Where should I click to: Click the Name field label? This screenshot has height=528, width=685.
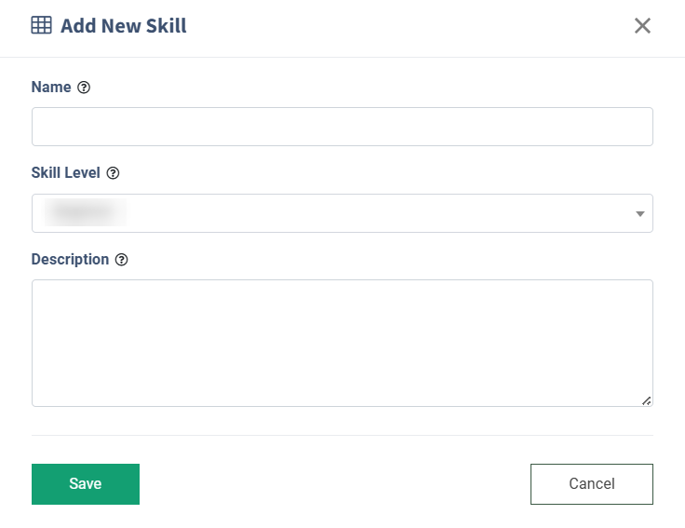(51, 88)
